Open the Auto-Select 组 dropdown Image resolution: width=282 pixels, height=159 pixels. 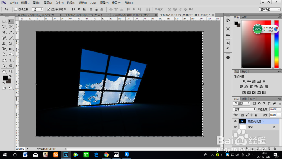(x=38, y=9)
